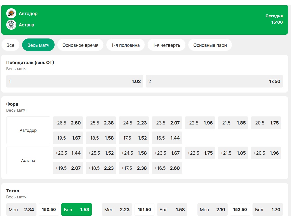Select total Бол 152.50 at 1.70

point(268,209)
